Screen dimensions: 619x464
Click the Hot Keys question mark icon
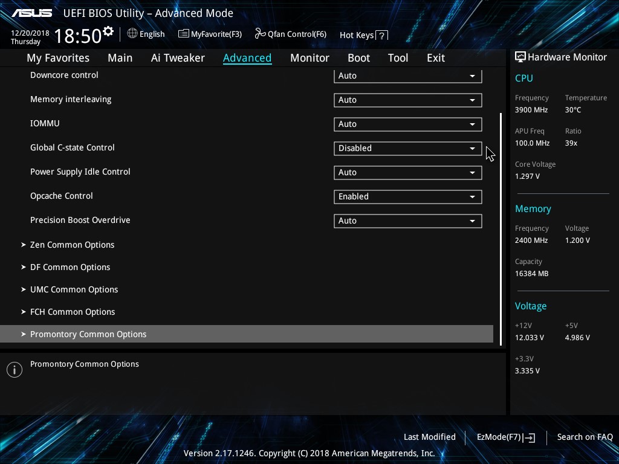point(381,36)
